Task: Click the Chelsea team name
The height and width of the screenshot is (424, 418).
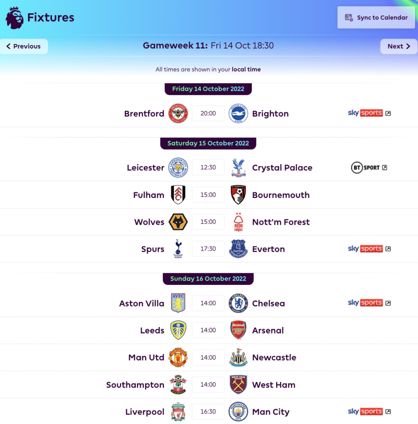Action: pyautogui.click(x=268, y=304)
